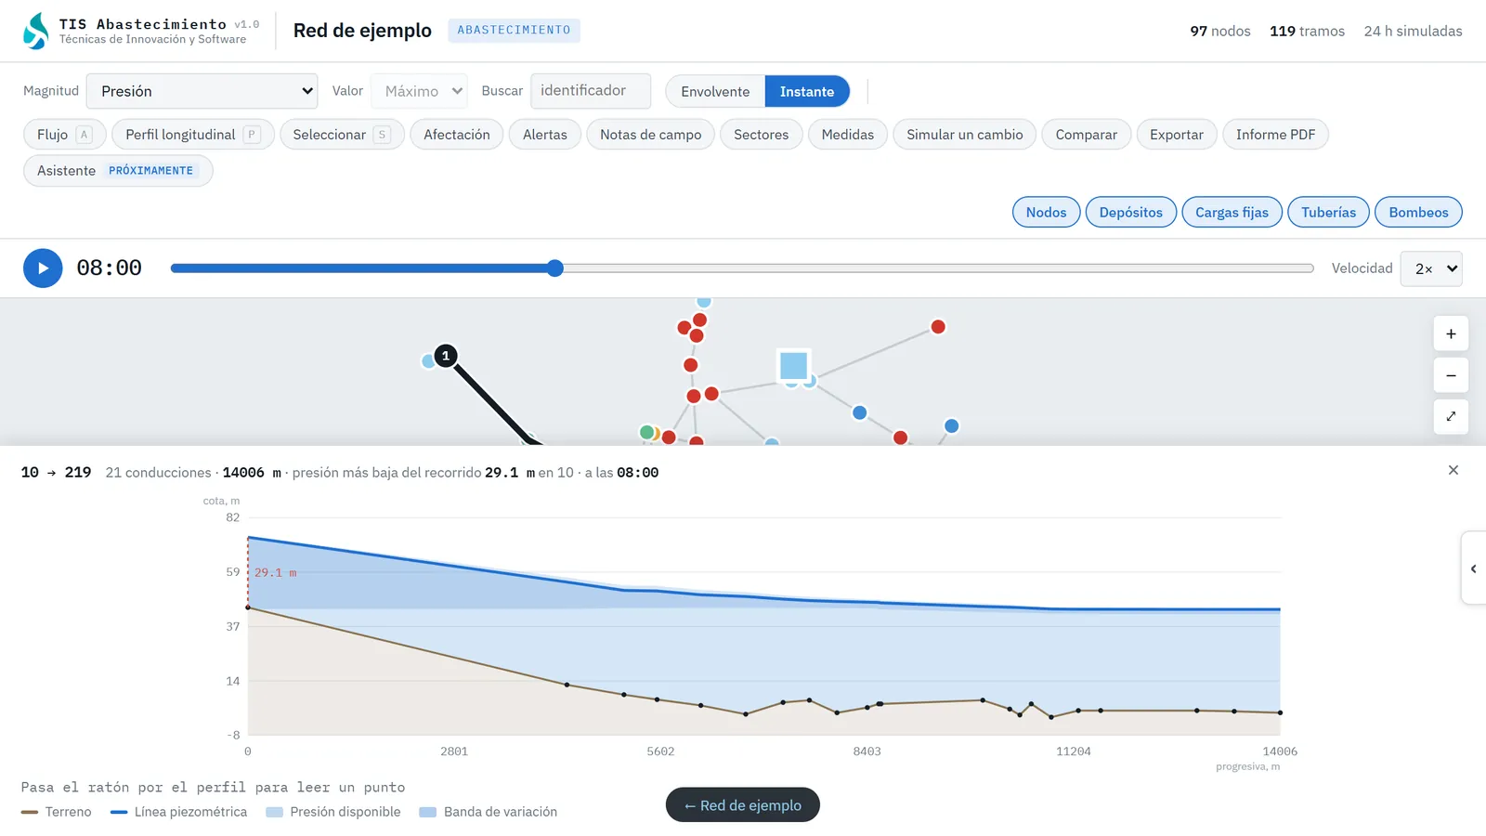Image resolution: width=1486 pixels, height=836 pixels.
Task: Expand the side panel chevron tab
Action: (x=1474, y=568)
